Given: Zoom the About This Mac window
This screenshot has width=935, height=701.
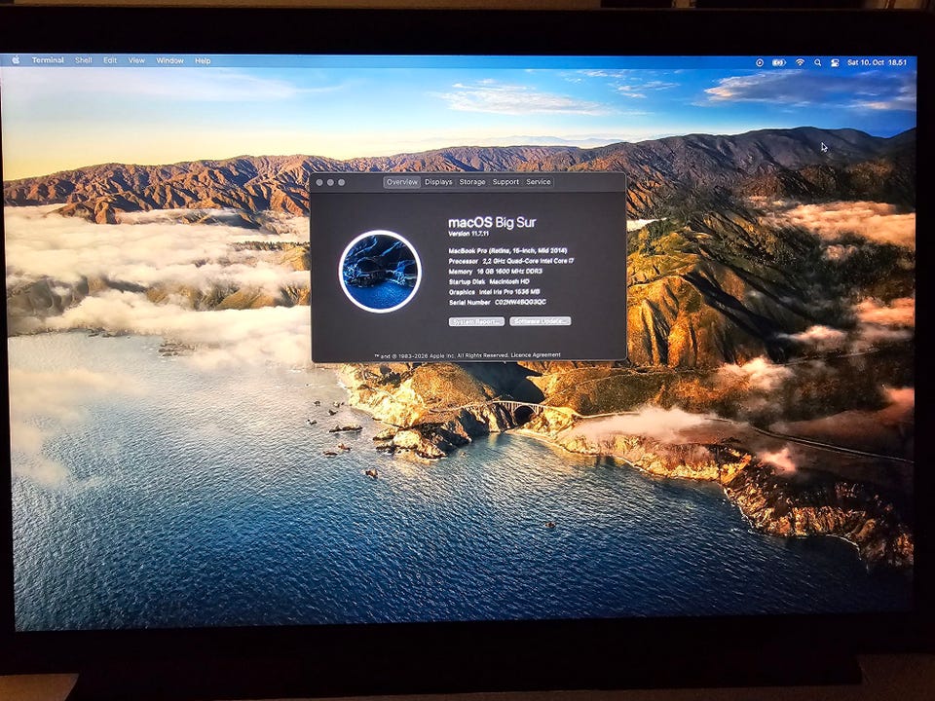Looking at the screenshot, I should point(341,182).
